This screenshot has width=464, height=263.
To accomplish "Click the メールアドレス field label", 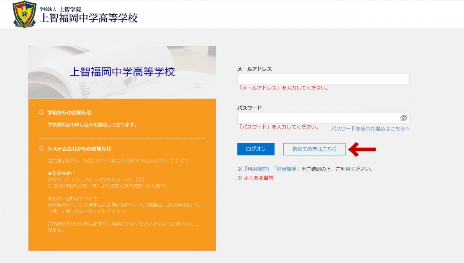I will [254, 69].
